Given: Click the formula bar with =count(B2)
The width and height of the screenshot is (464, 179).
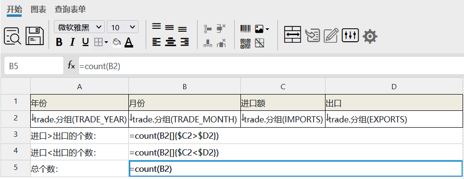Looking at the screenshot, I should tap(271, 66).
